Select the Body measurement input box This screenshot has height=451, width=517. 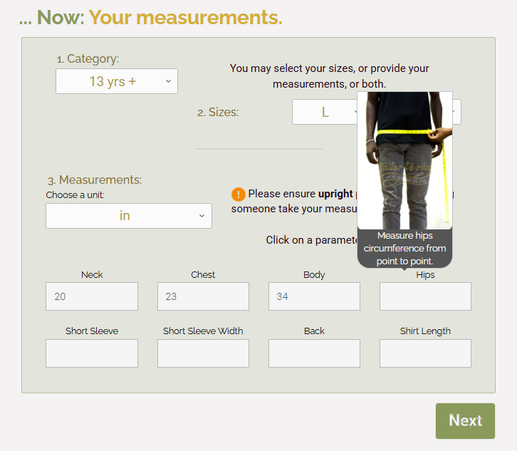tap(314, 296)
